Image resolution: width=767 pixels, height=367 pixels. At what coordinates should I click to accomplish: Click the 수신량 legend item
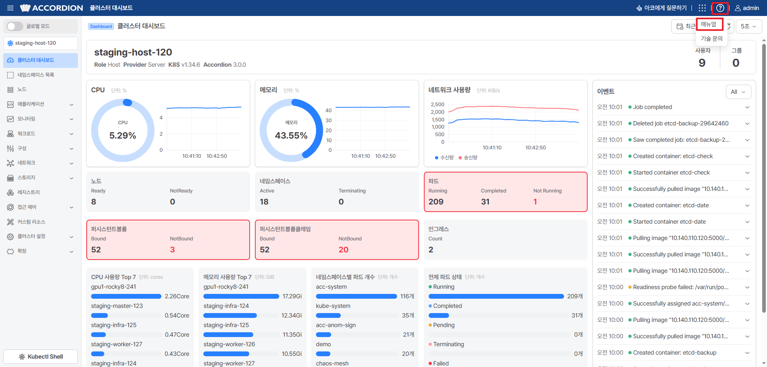(x=444, y=158)
